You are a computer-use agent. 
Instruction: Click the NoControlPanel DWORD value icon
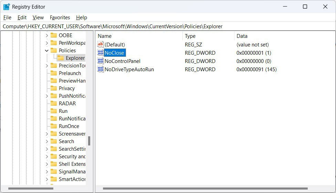pyautogui.click(x=100, y=61)
